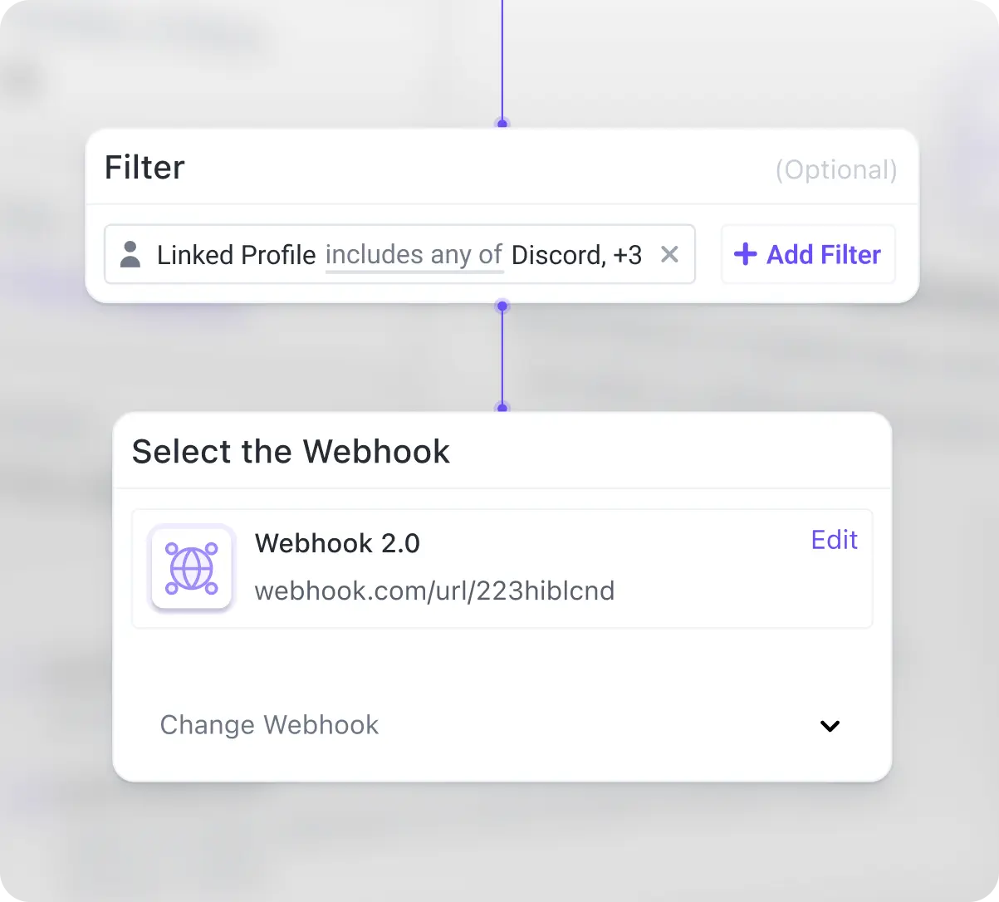Open the 'Discord, +3' value selector
Viewport: 999px width, 902px height.
[x=577, y=255]
